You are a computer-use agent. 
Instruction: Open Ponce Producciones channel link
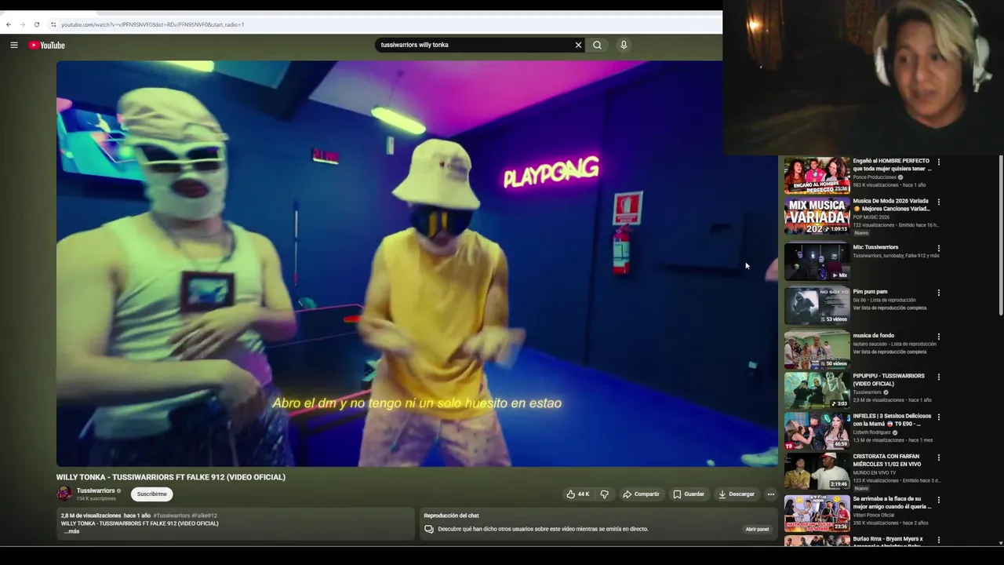(875, 177)
